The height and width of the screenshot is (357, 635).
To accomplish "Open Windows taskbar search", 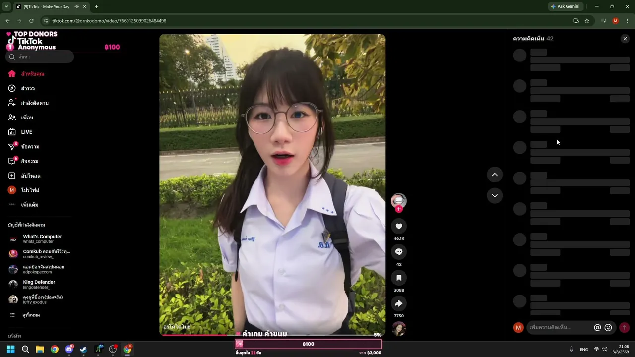I will pyautogui.click(x=25, y=349).
